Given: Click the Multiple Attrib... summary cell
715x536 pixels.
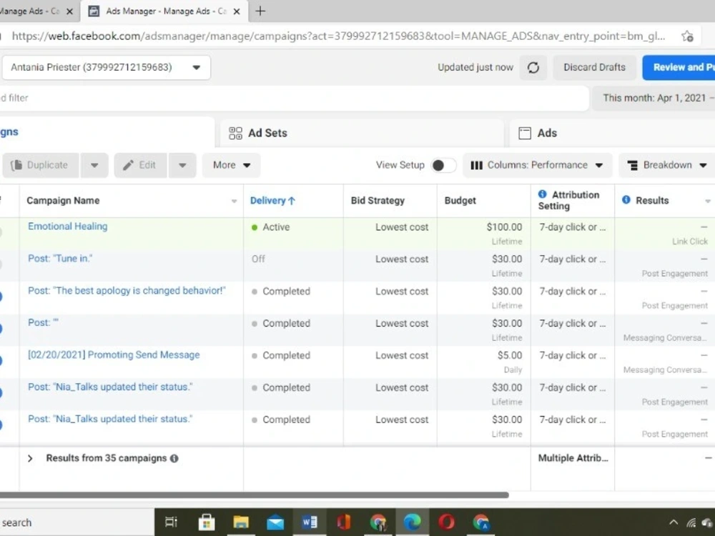Looking at the screenshot, I should tap(573, 458).
